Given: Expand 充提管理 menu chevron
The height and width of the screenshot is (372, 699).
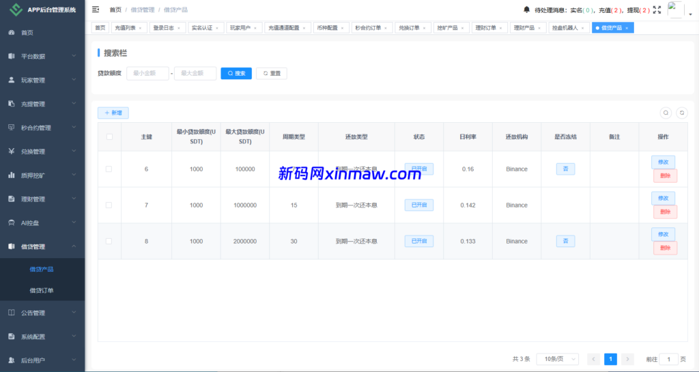Looking at the screenshot, I should pyautogui.click(x=74, y=104).
